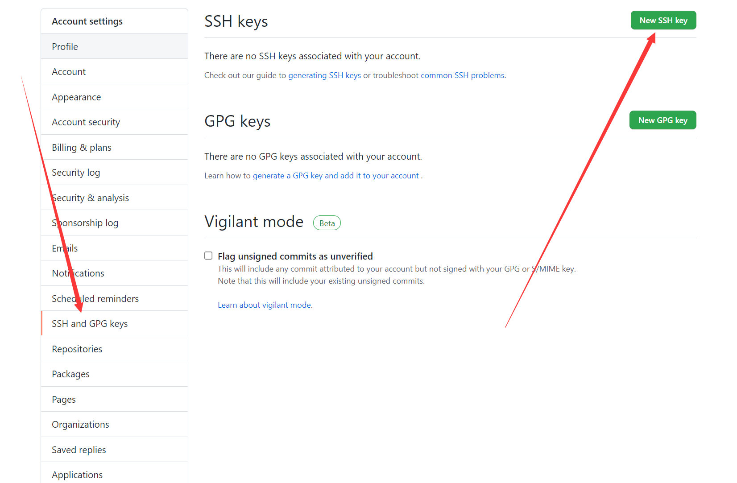Click the Flag unsigned commits label text
This screenshot has height=483, width=737.
(295, 256)
